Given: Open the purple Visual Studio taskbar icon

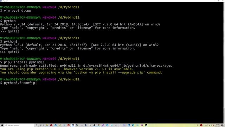Looking at the screenshot, I should (x=103, y=125).
